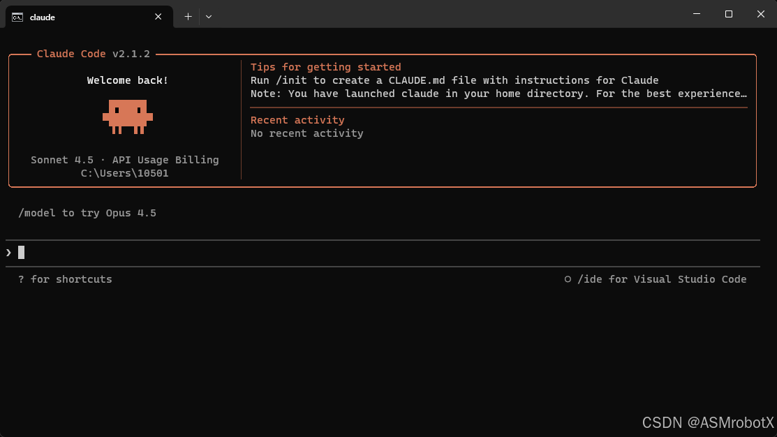The width and height of the screenshot is (777, 437).
Task: Click '/ide for Visual Studio Code' text
Action: point(662,279)
